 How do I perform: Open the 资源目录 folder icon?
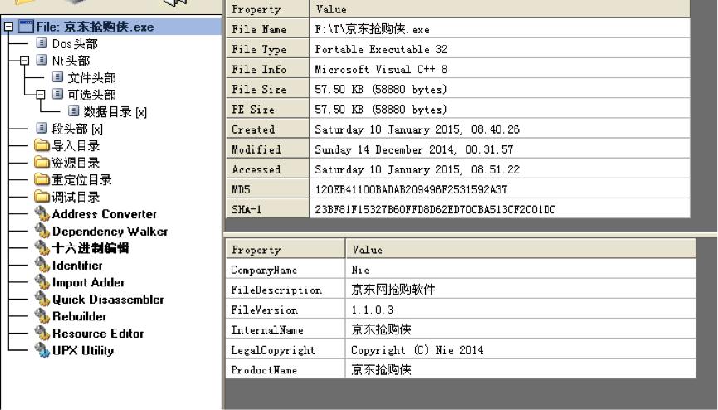tap(42, 163)
